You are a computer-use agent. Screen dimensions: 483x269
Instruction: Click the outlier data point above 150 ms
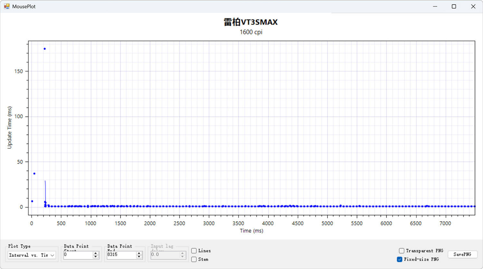[45, 49]
